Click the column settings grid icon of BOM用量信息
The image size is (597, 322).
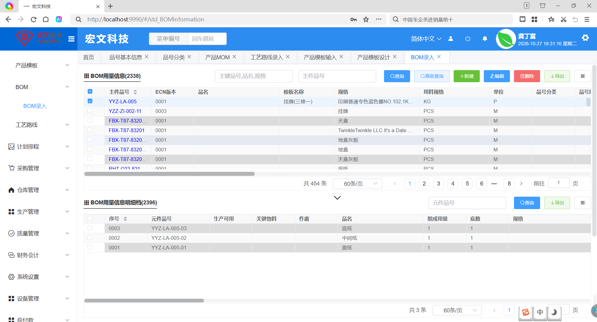coord(583,76)
